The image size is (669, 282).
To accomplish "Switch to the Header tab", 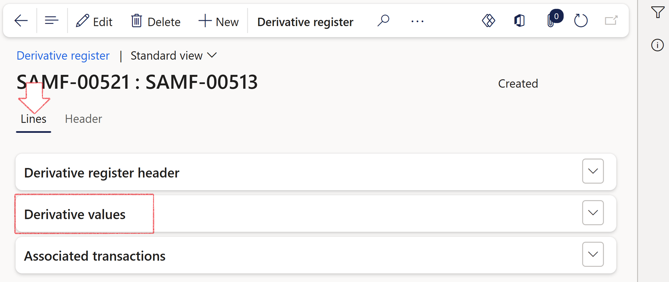I will [83, 119].
